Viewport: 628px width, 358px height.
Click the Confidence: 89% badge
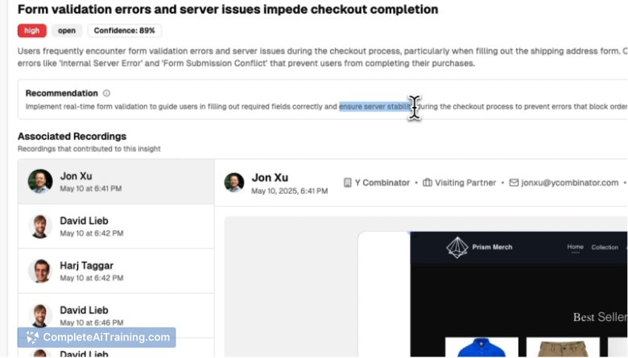[x=124, y=31]
